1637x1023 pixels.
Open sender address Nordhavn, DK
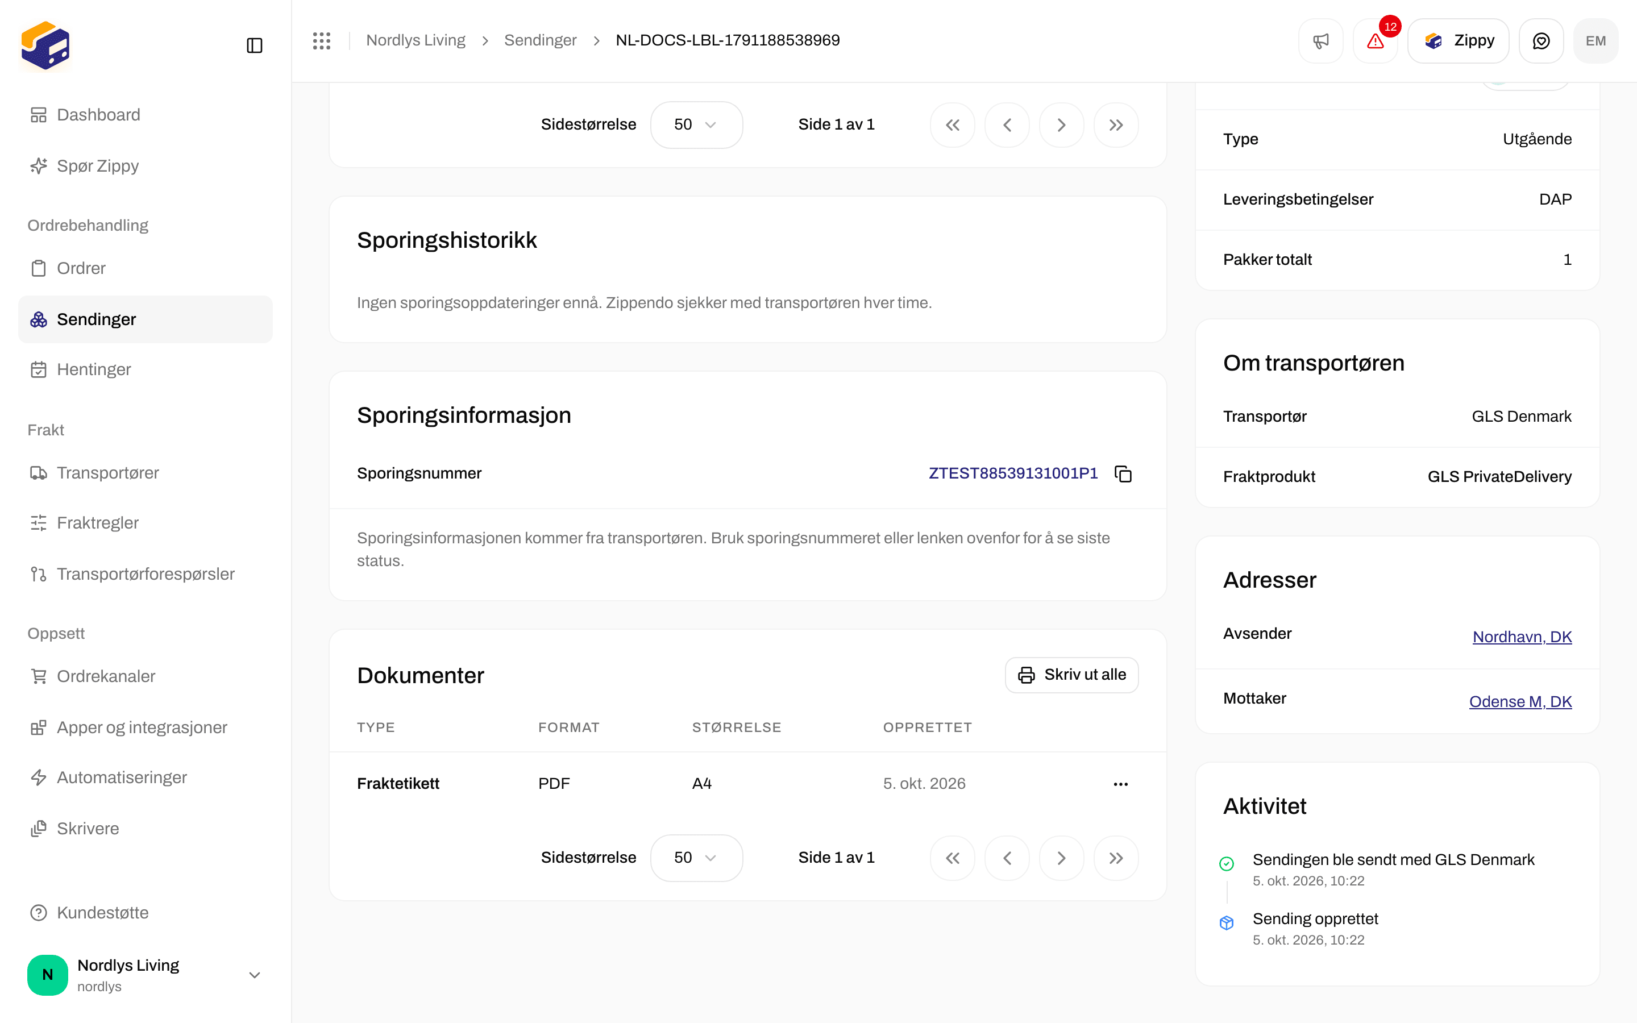click(x=1522, y=637)
